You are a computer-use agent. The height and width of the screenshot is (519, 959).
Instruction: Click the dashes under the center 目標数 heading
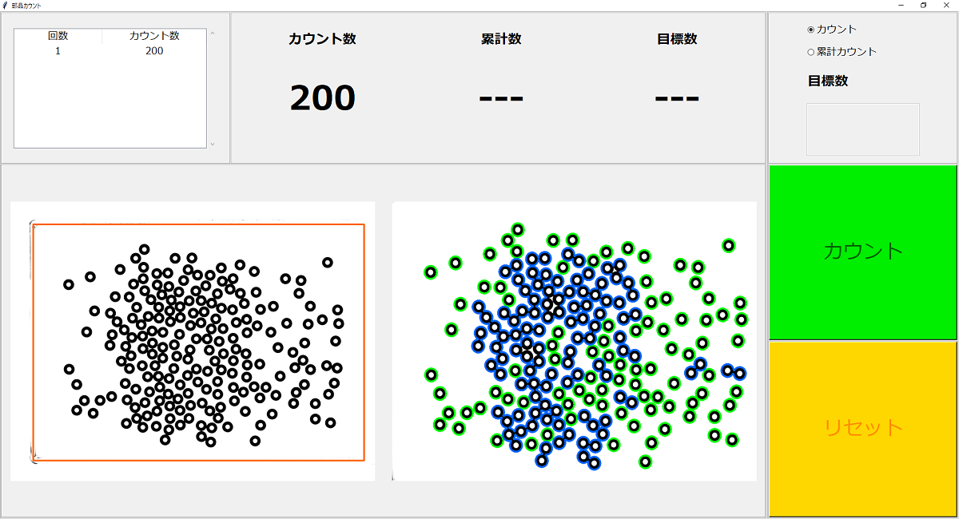click(x=677, y=98)
